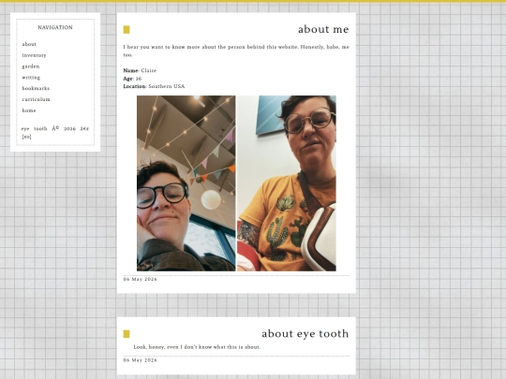Click the 'eye tooth © 2026' footer text
Viewport: 506px width, 379px height.
click(55, 128)
